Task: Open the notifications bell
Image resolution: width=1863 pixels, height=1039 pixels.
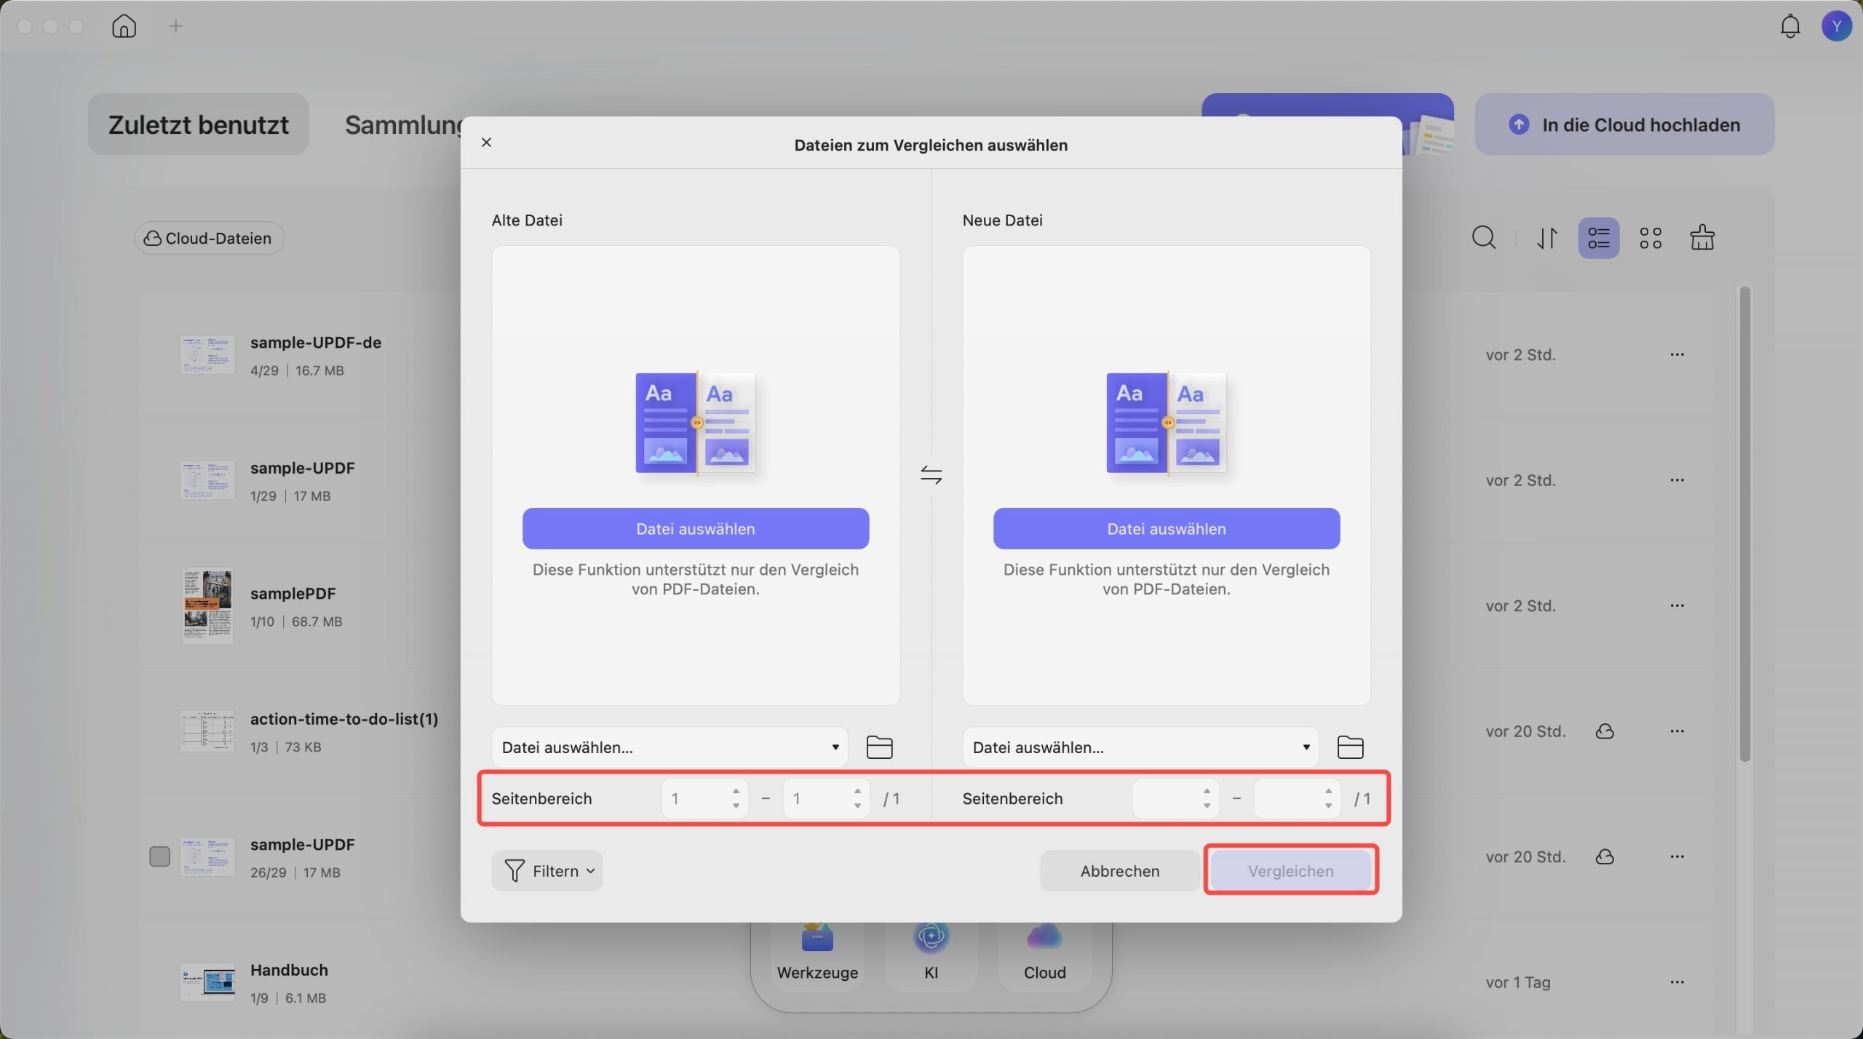Action: tap(1789, 26)
